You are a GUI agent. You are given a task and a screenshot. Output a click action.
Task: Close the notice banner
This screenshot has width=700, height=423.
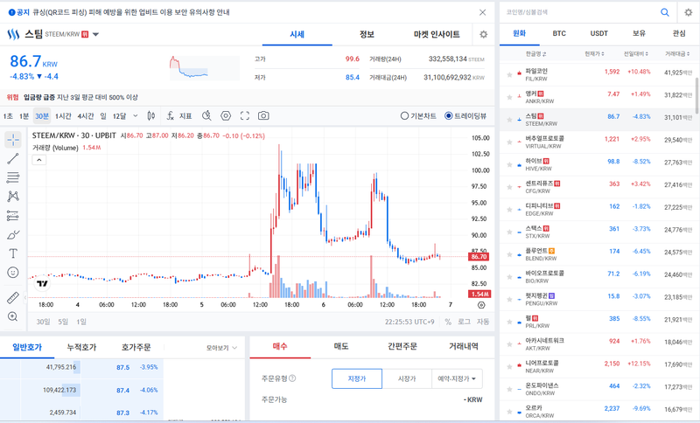point(483,12)
